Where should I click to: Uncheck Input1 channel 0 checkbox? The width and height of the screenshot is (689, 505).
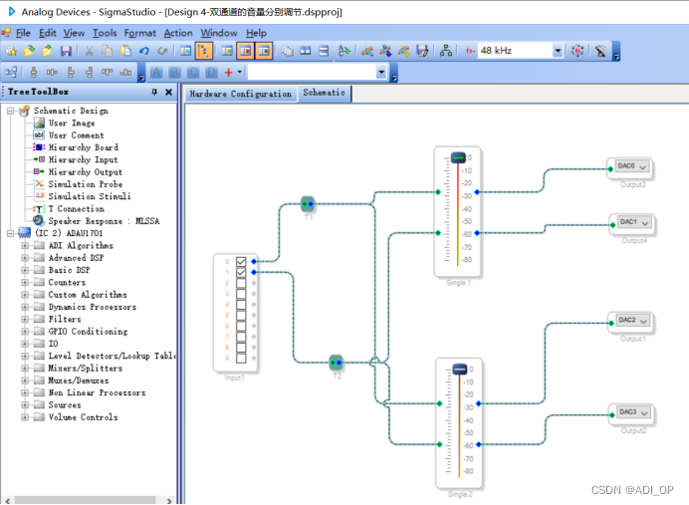[241, 262]
